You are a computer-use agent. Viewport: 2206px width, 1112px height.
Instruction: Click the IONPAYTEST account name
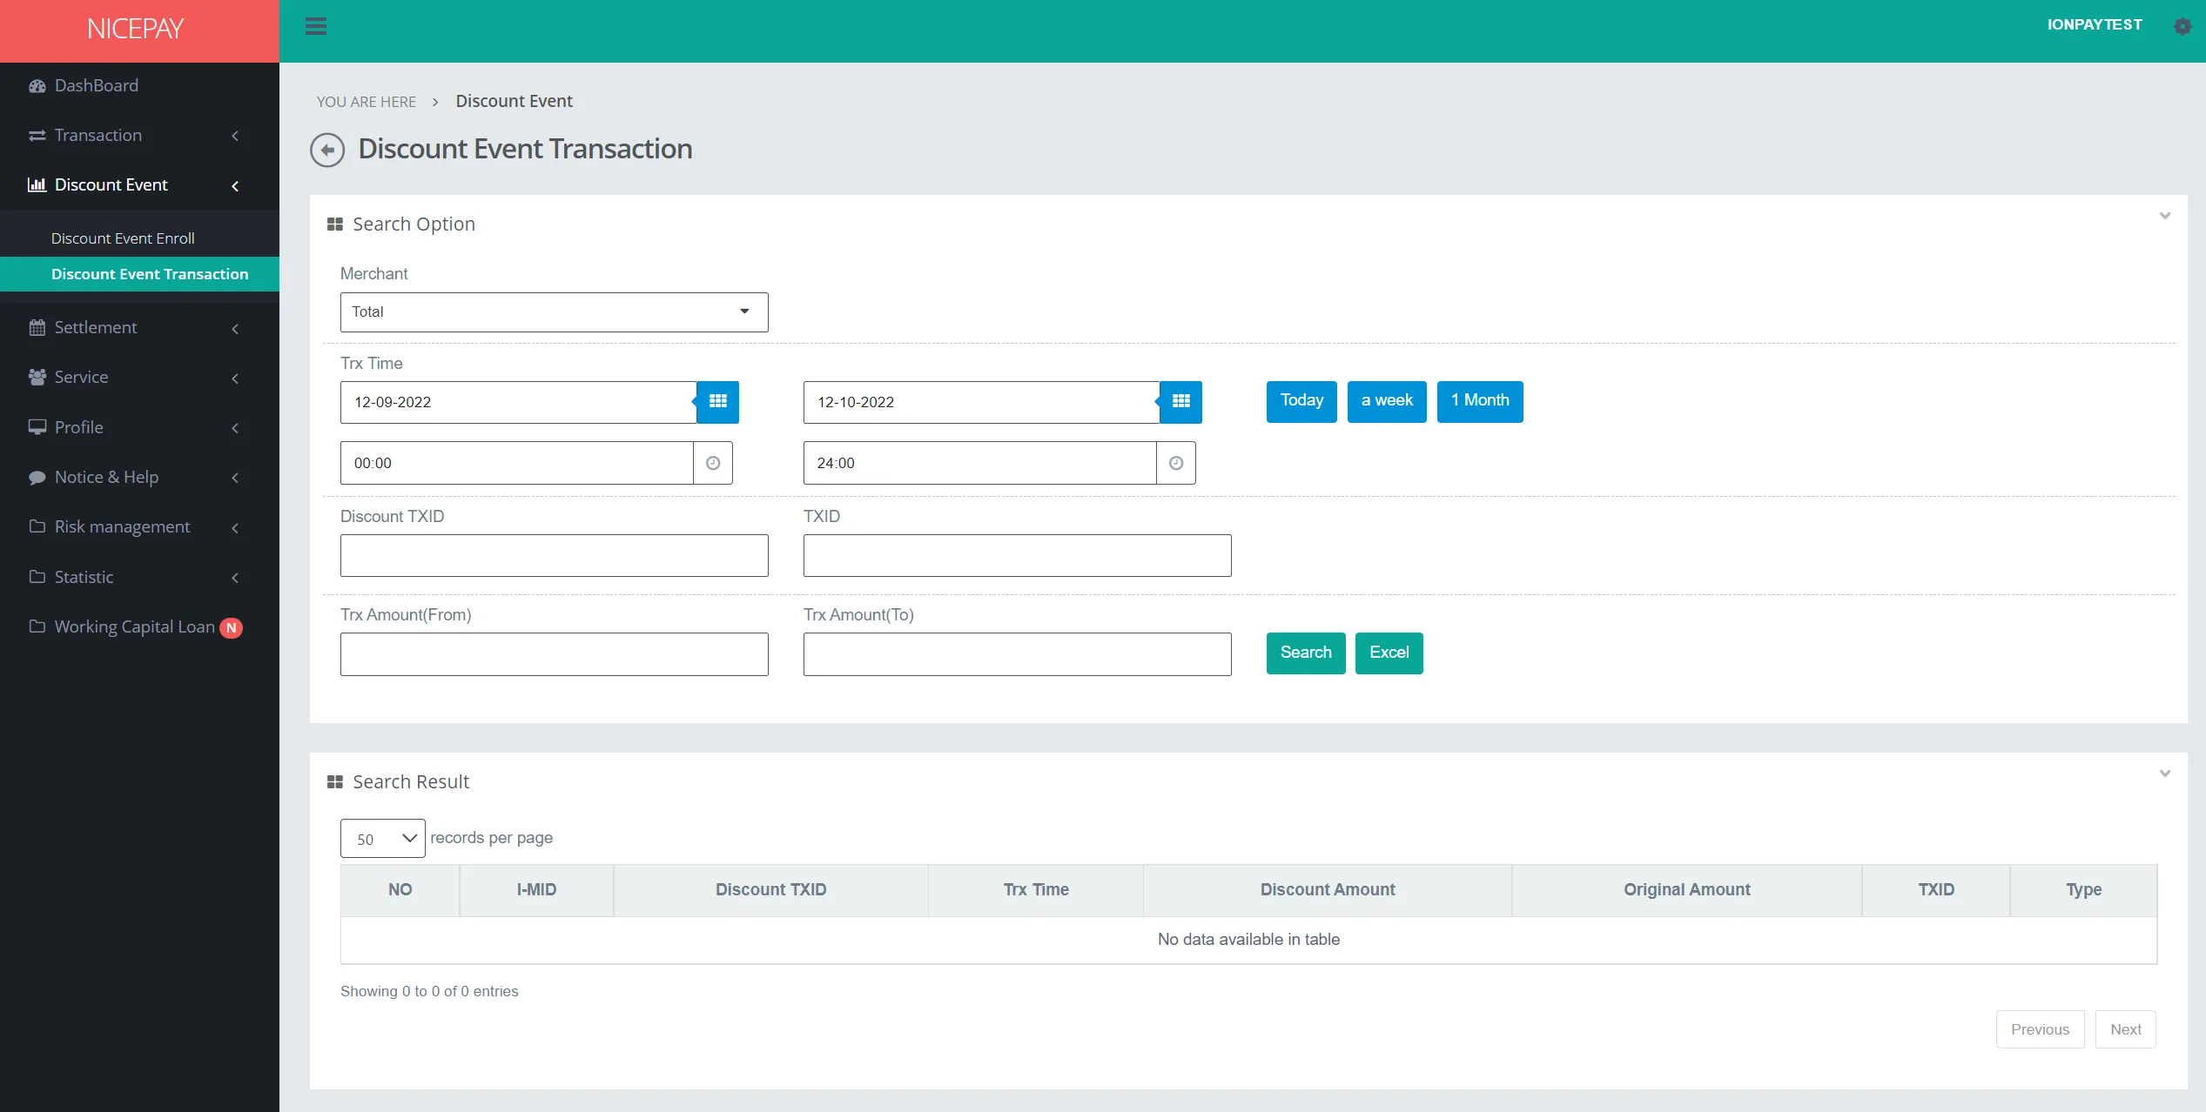[x=2095, y=25]
